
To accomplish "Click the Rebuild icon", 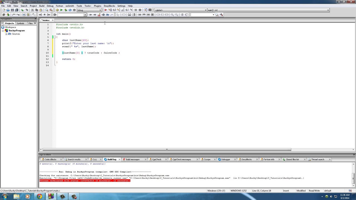I will pyautogui.click(x=70, y=10).
